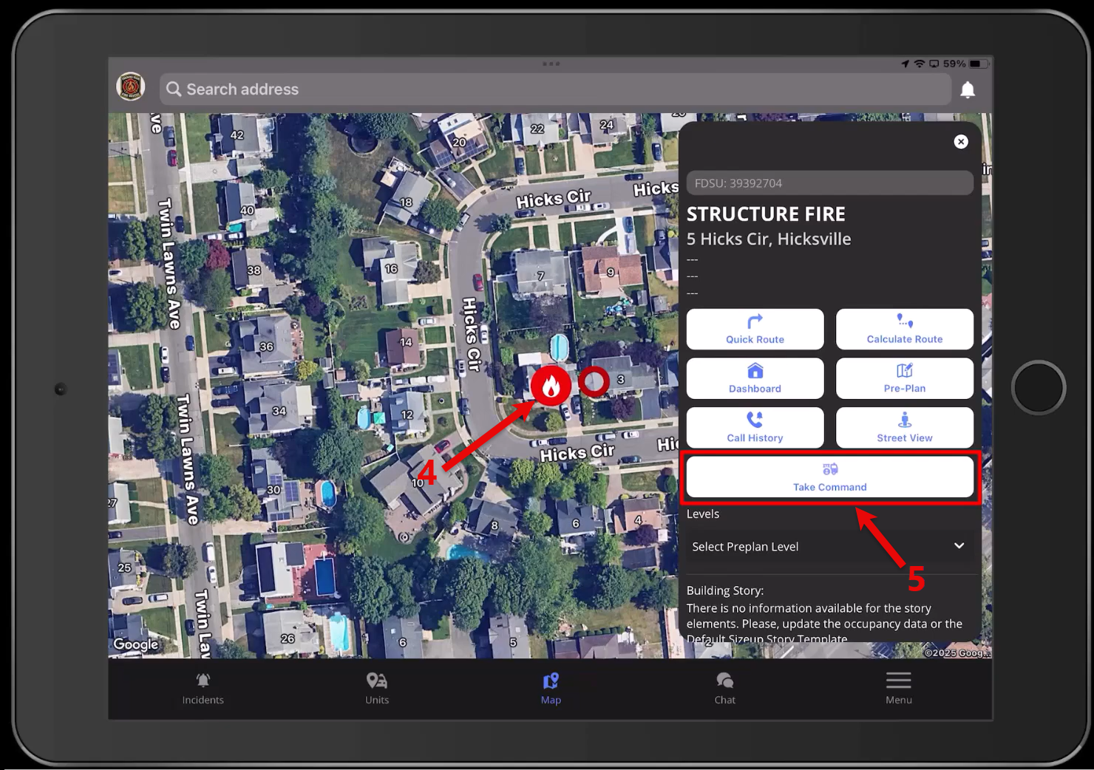Open Street View of incident
This screenshot has width=1094, height=770.
[904, 428]
